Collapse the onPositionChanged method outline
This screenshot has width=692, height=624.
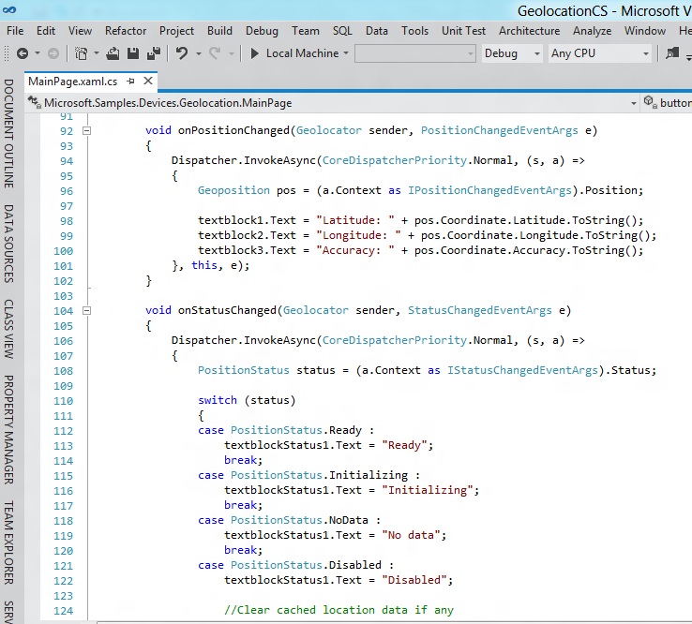87,130
